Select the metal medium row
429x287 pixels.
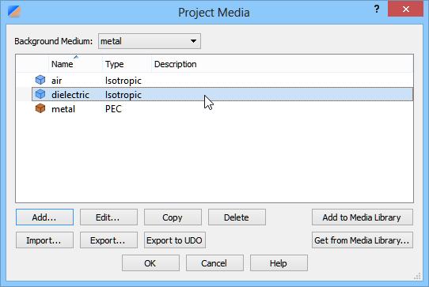click(x=214, y=109)
